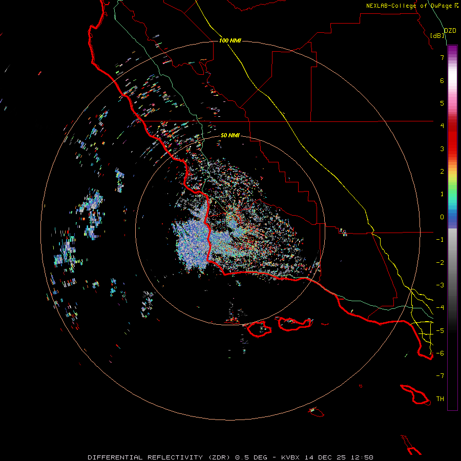The image size is (461, 461).
Task: Click the TH threshold label on legend
Action: 440,399
